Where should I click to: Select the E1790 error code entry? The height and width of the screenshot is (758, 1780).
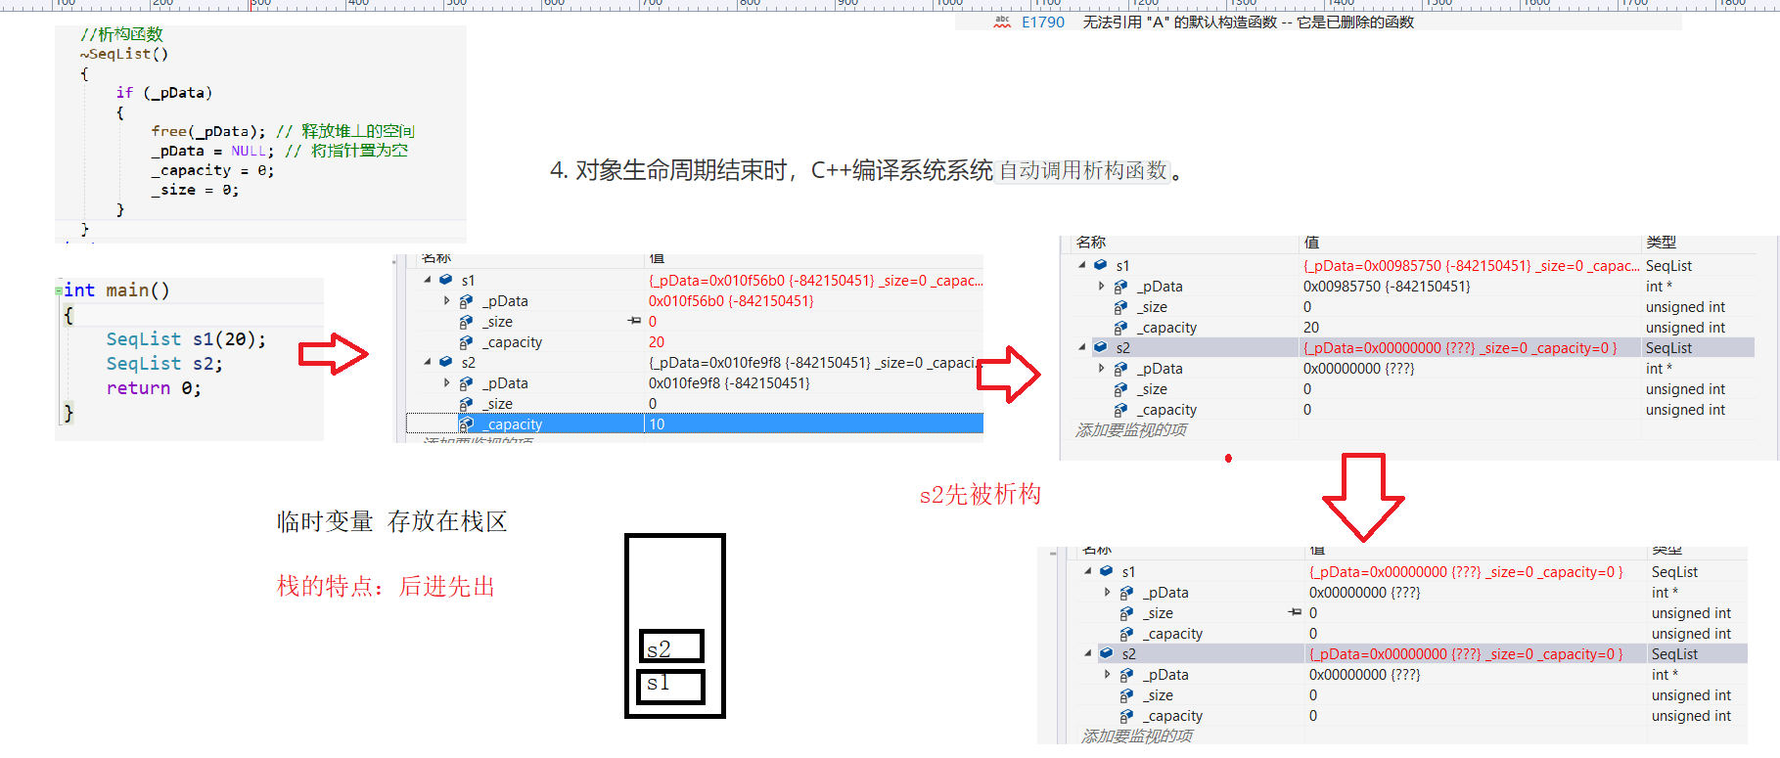tap(1043, 22)
